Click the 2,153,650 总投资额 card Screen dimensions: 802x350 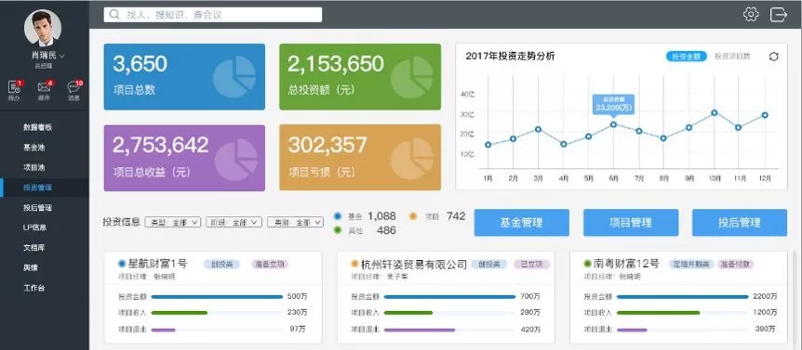360,76
